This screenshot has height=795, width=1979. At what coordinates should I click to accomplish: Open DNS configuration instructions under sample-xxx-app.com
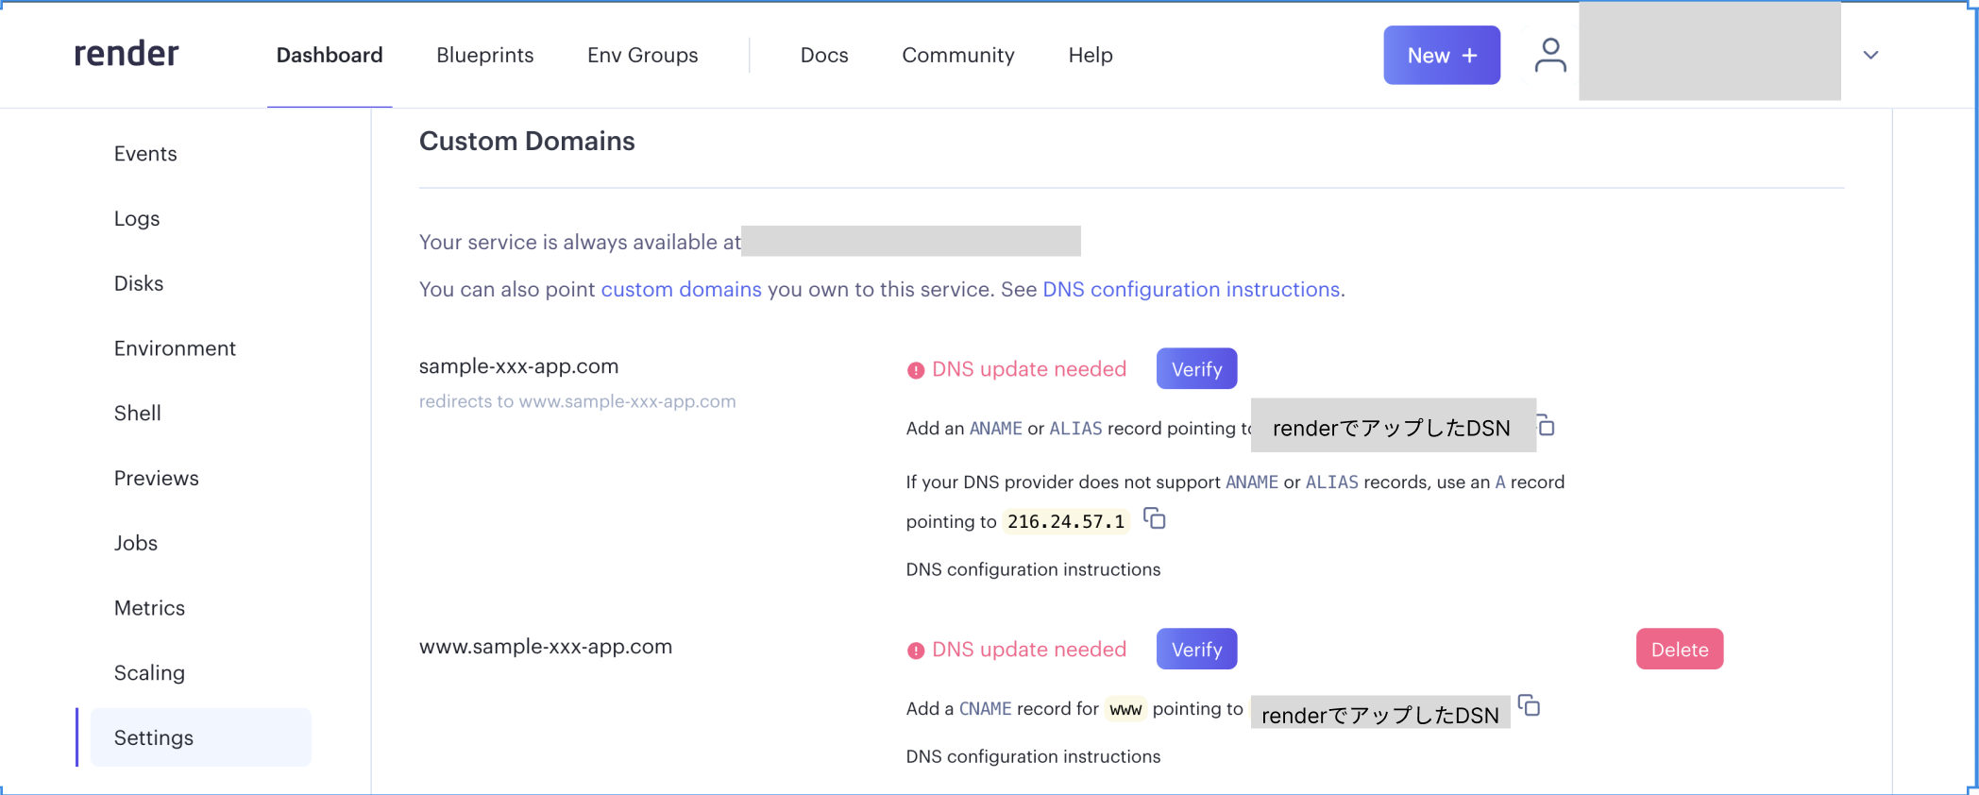1033,569
